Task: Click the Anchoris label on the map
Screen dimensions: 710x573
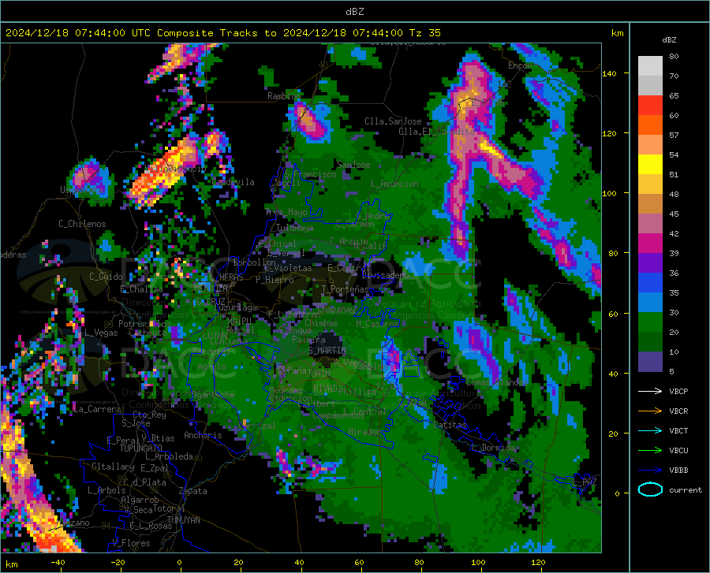Action: pyautogui.click(x=203, y=435)
